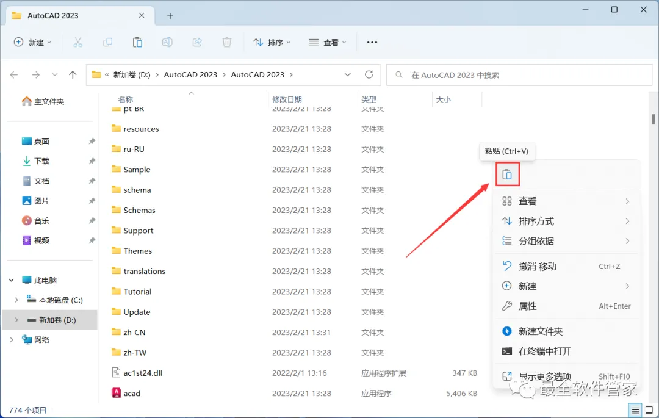Open 下载 downloads in the sidebar
Viewport: 659px width, 418px height.
(x=36, y=161)
